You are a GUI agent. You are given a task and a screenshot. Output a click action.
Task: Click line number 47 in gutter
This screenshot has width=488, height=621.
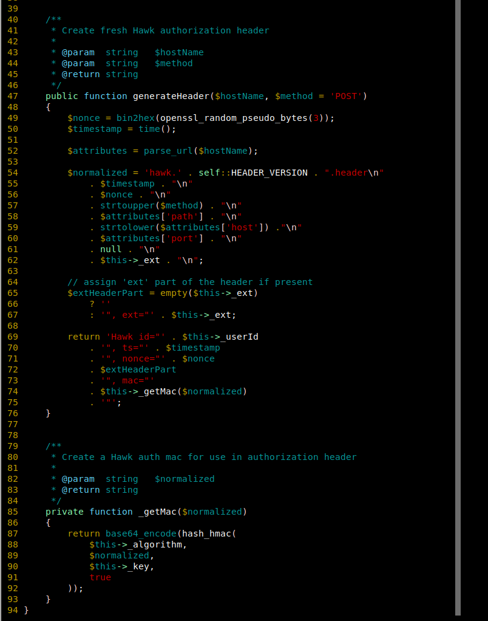point(13,96)
